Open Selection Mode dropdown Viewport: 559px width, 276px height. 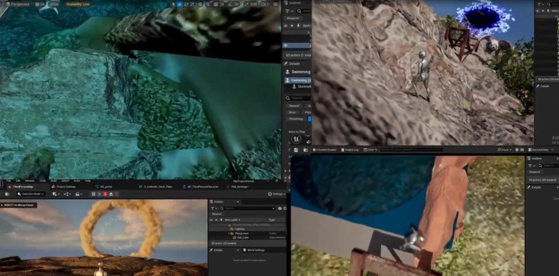tap(32, 194)
